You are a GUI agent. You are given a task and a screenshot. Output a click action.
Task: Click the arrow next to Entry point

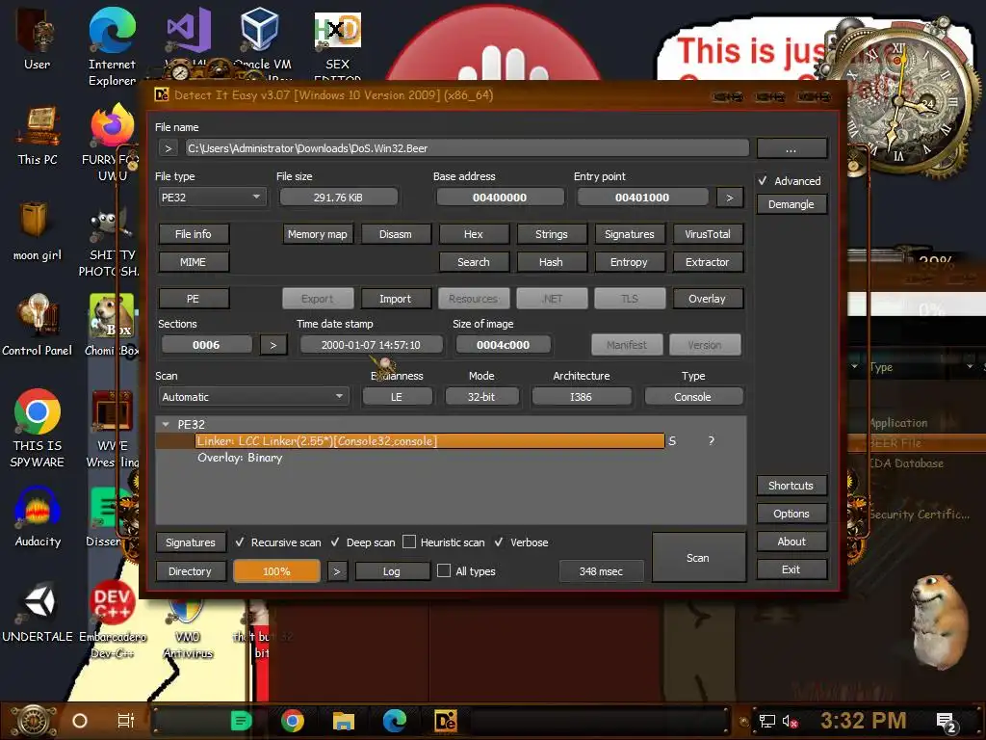point(730,197)
